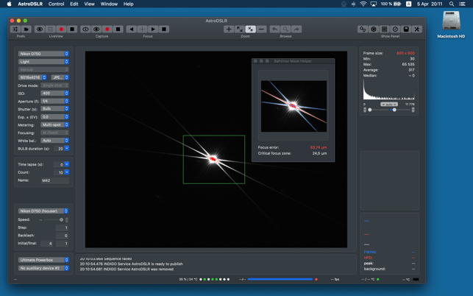Viewport: 473px width, 296px height.
Task: Click the grid square Show Panel icon
Action: tap(385, 29)
